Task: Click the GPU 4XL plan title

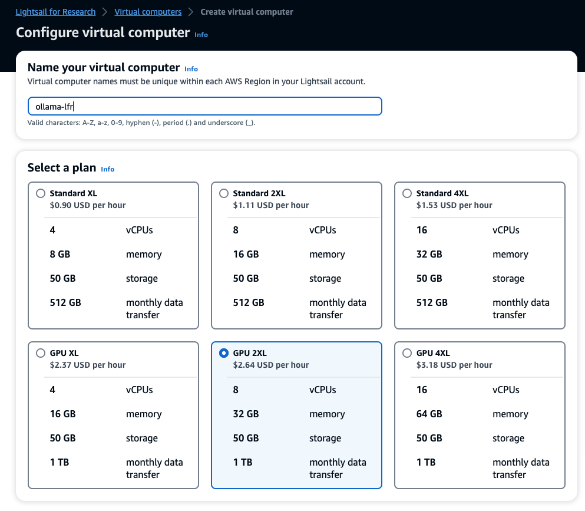Action: 433,353
